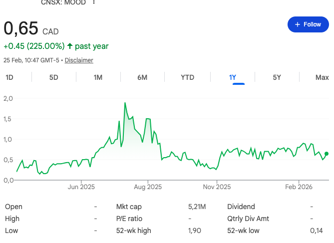Click the green up arrow next to past year
334x243 pixels.
point(70,46)
